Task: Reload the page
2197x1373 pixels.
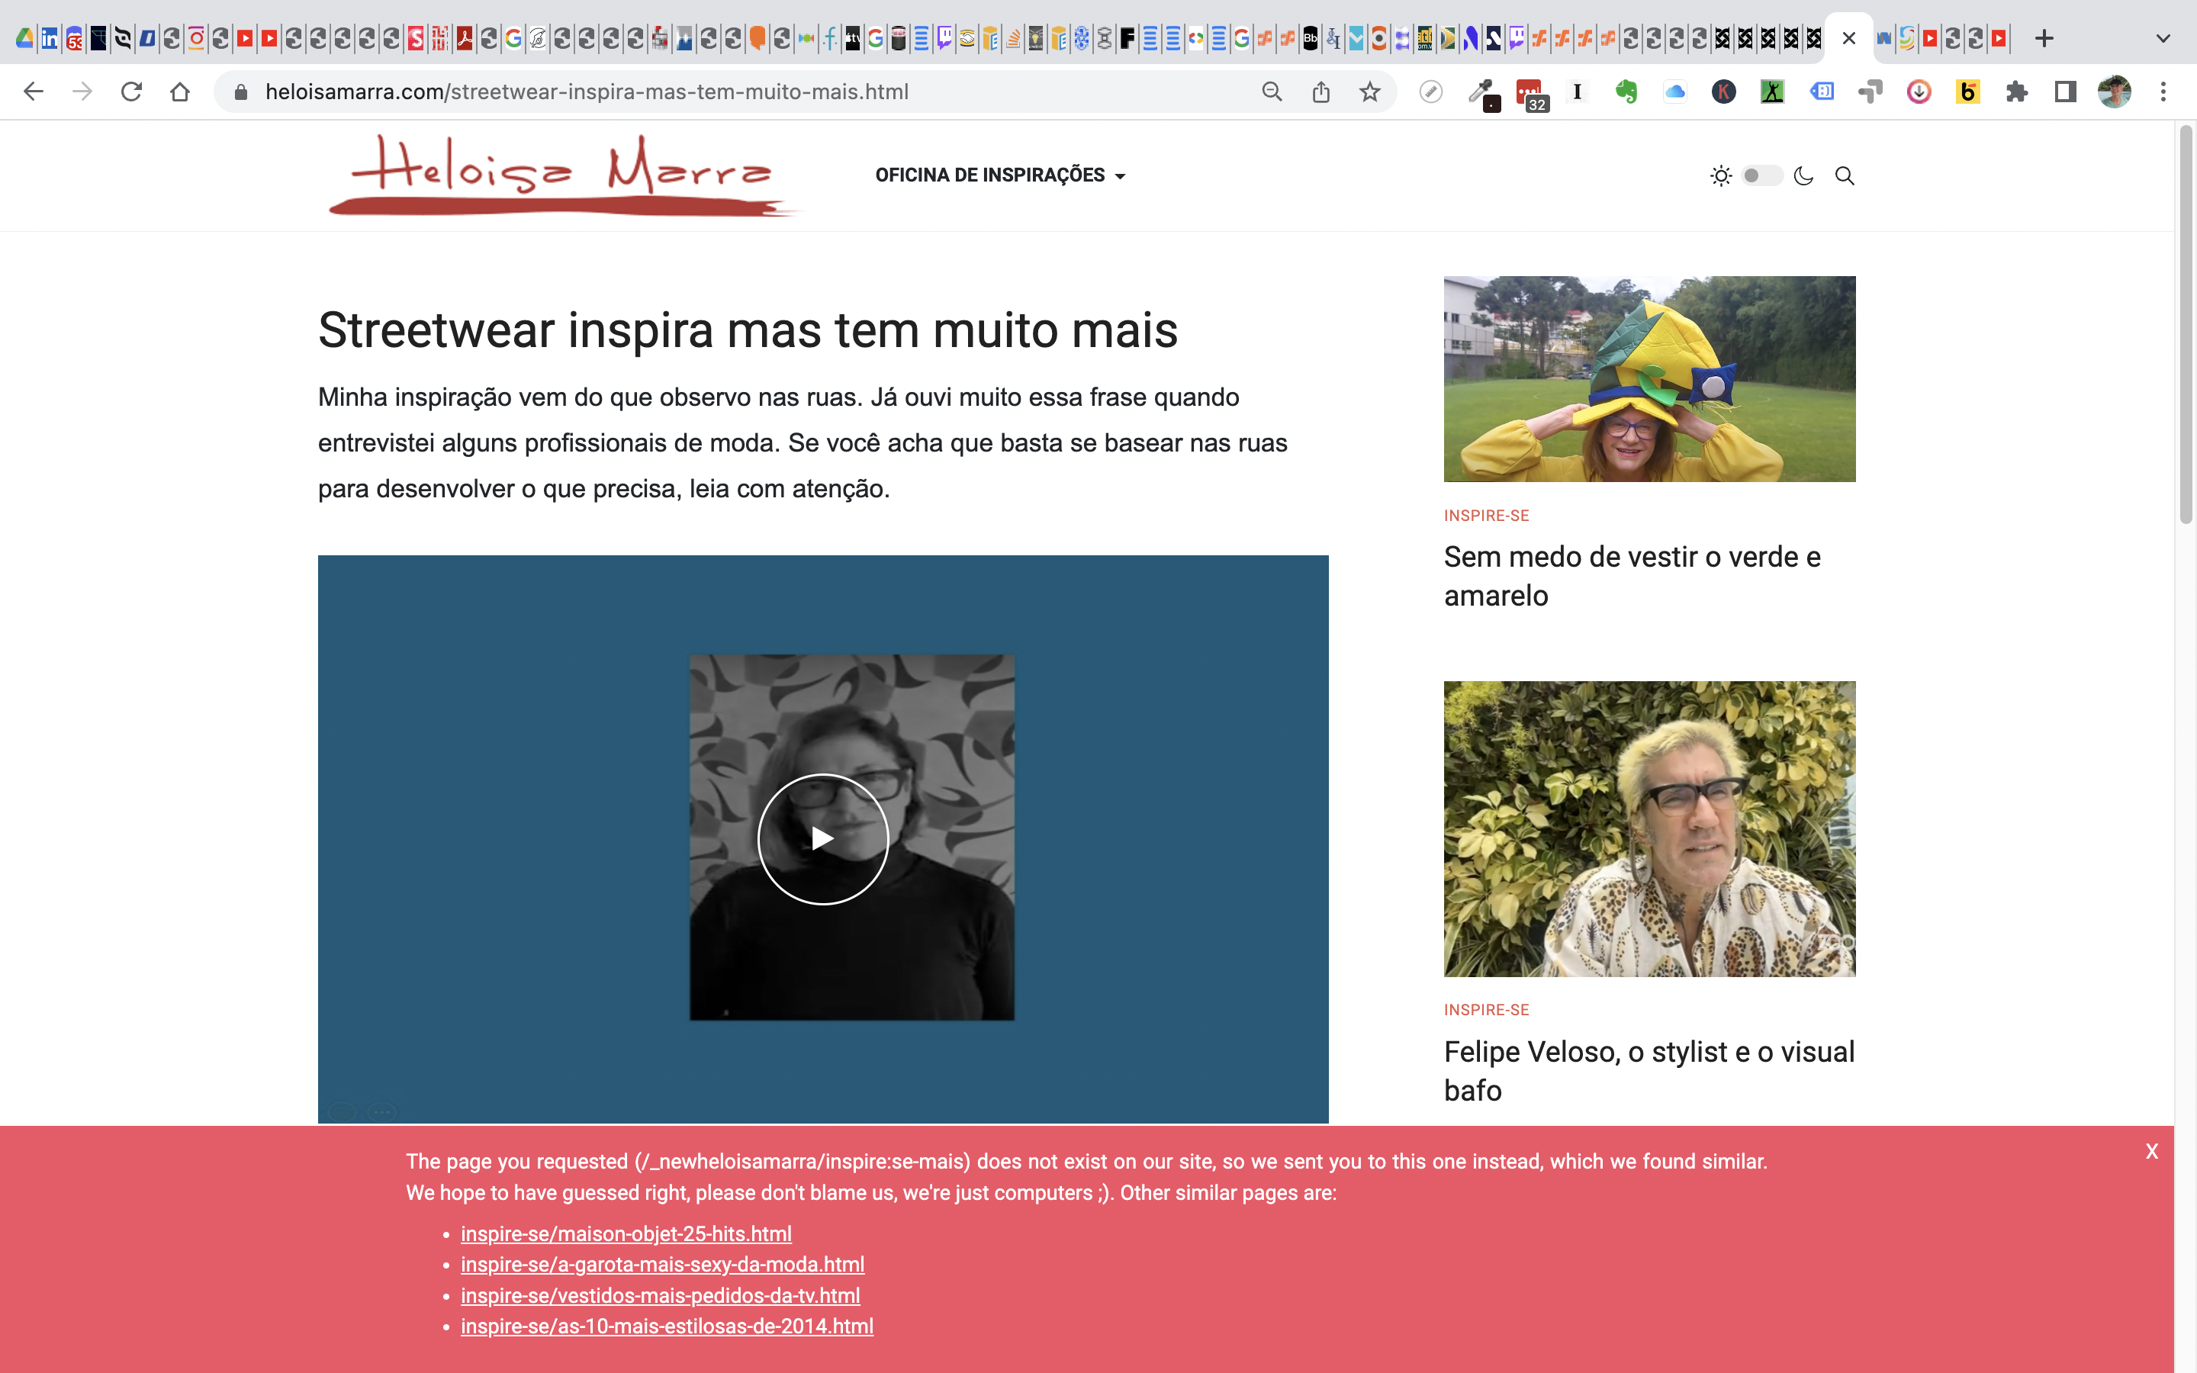Action: coord(132,92)
